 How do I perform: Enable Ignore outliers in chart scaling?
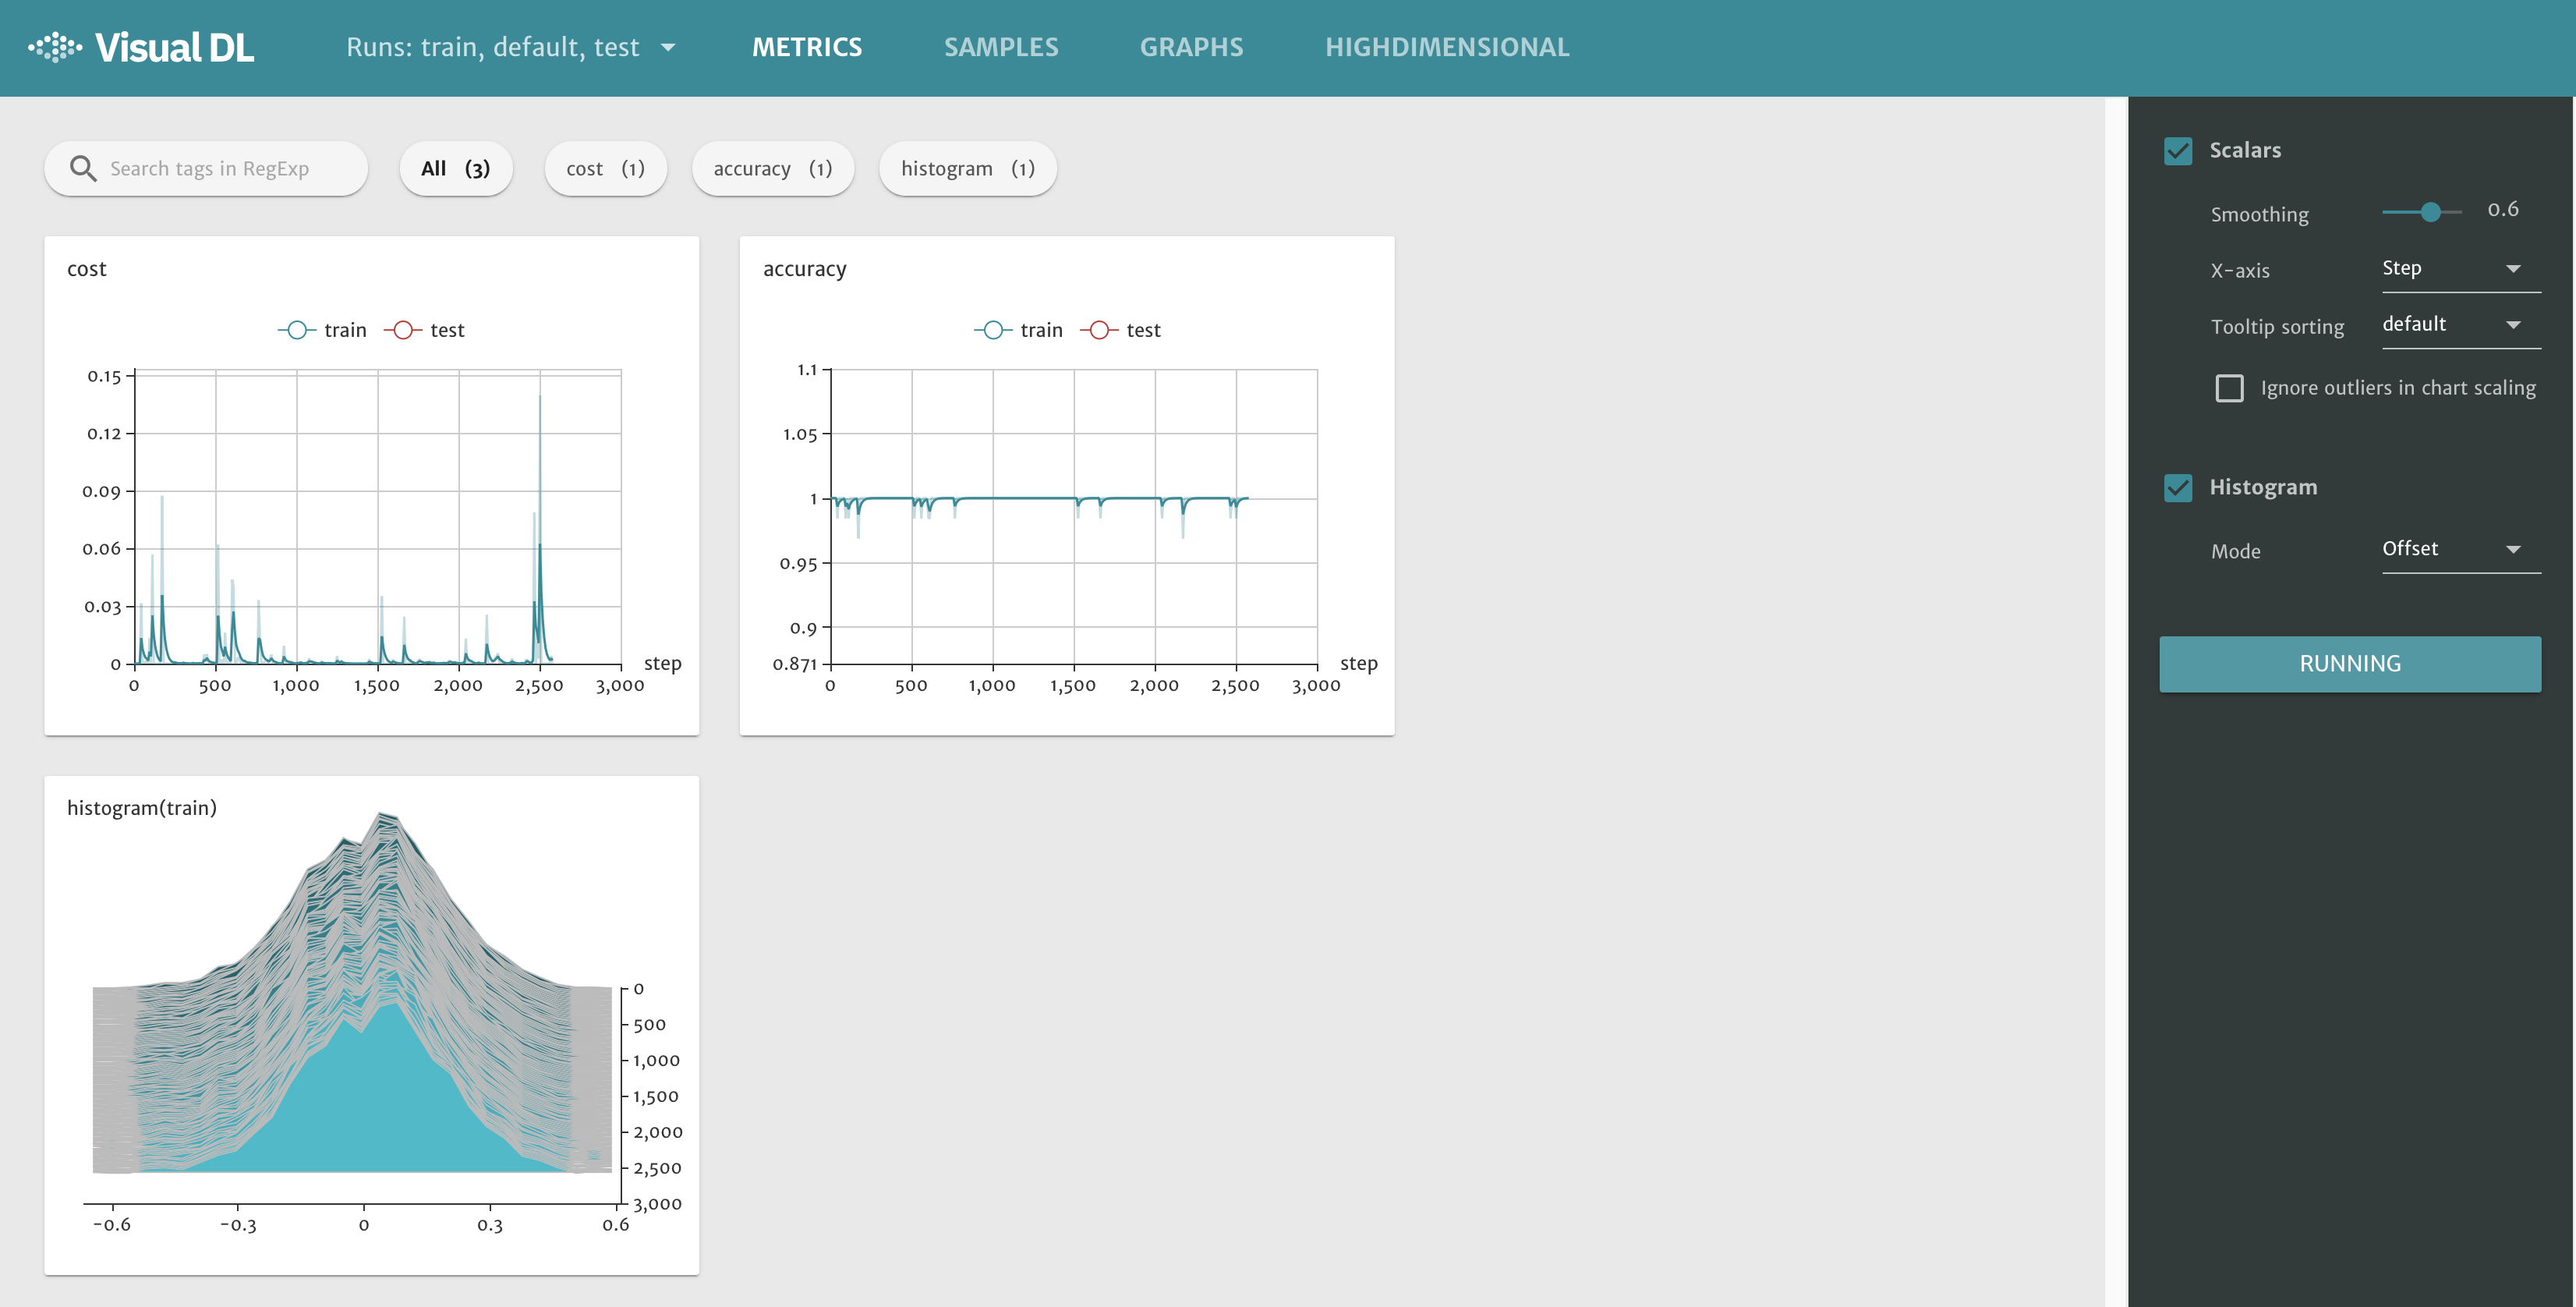click(x=2224, y=387)
